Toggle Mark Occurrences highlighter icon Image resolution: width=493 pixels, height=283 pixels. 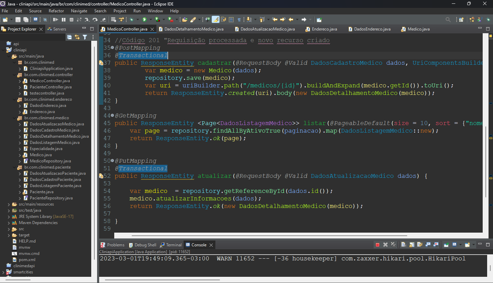[x=215, y=20]
